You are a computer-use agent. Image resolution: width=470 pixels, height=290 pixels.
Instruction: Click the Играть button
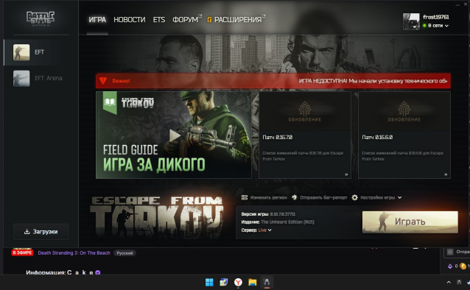coord(410,222)
